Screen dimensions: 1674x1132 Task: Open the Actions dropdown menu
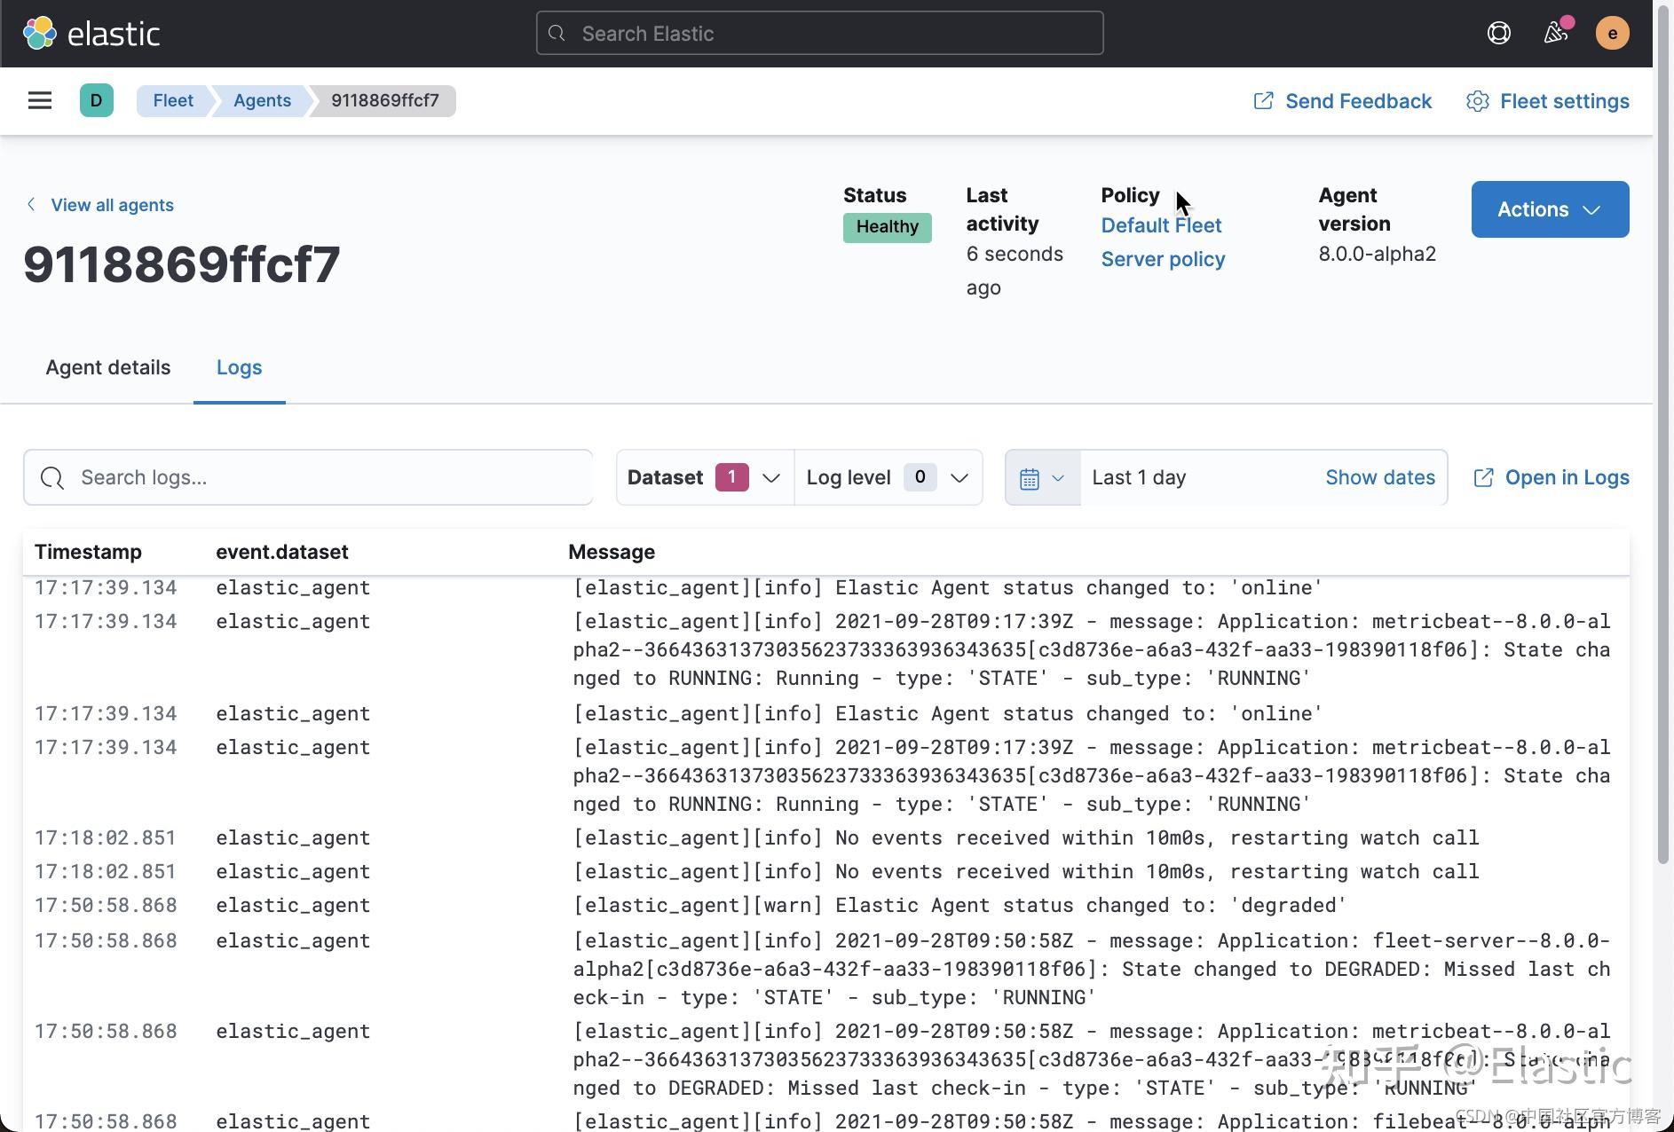coord(1549,209)
